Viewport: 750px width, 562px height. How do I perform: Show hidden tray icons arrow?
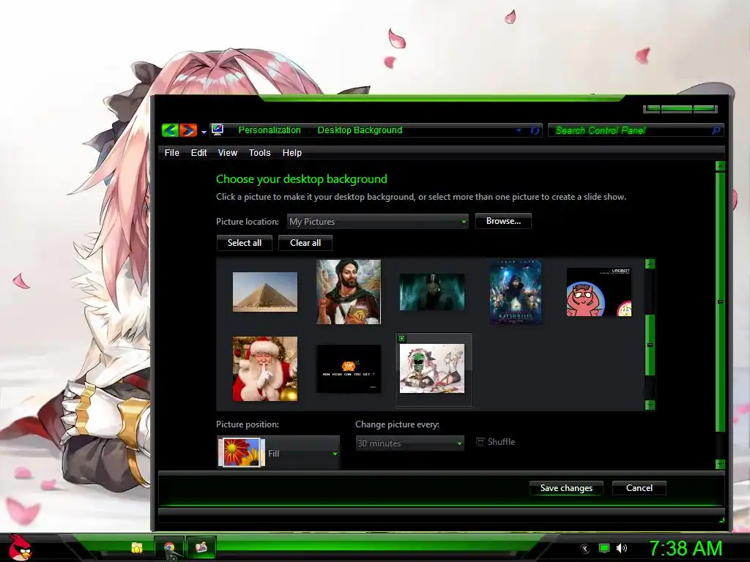click(x=584, y=549)
